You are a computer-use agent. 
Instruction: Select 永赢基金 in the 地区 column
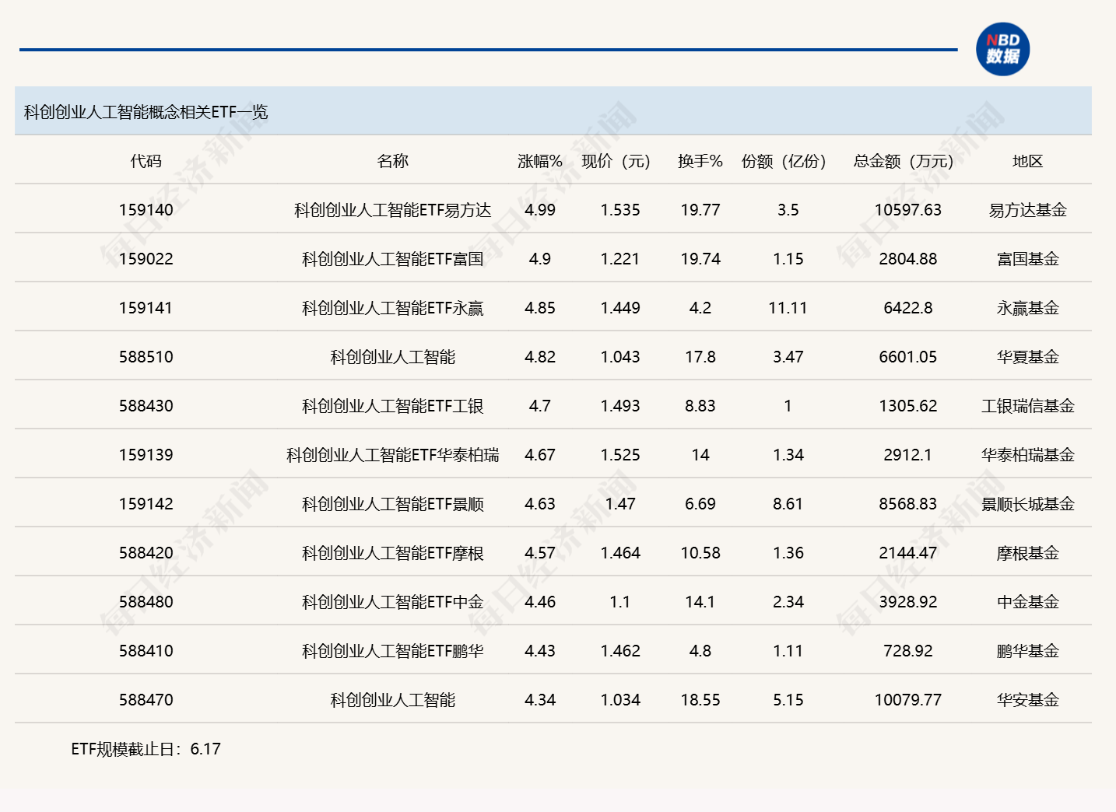pyautogui.click(x=1028, y=308)
